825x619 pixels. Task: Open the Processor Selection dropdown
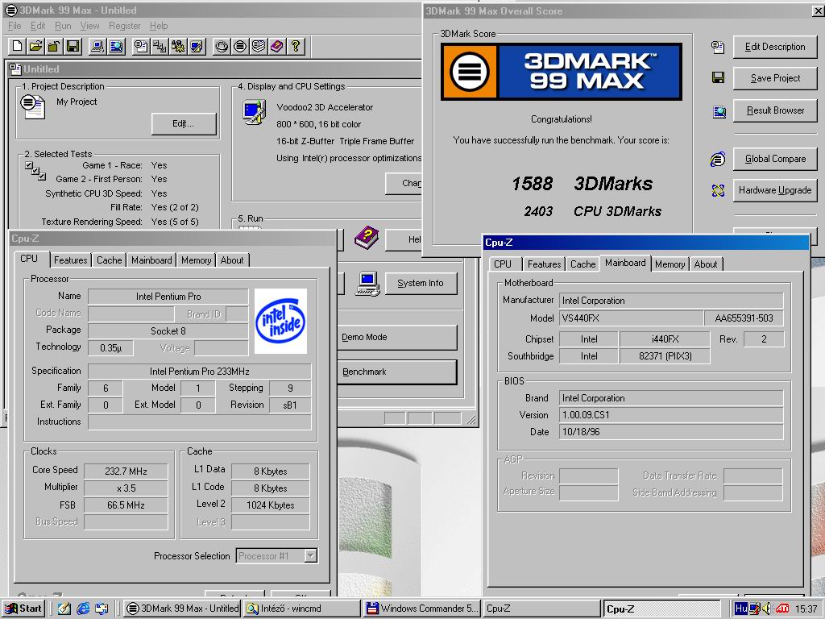(x=311, y=556)
